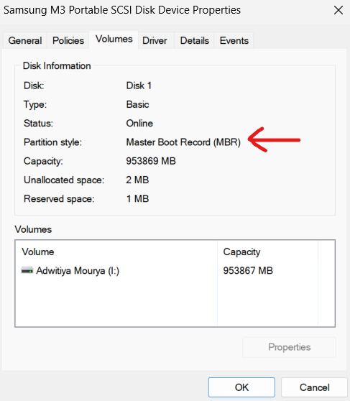Open the Policies tab
This screenshot has height=401, width=350.
68,40
